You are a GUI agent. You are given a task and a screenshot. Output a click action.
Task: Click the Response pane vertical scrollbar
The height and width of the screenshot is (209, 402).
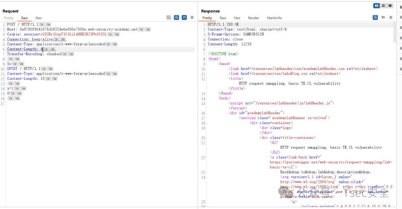395,32
